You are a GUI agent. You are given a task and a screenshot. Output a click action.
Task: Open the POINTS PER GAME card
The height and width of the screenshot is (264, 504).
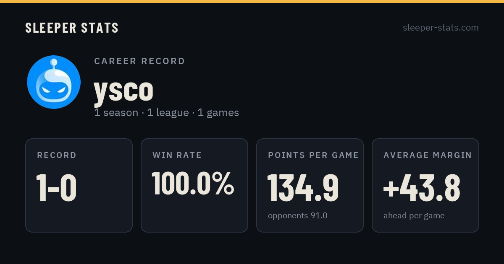tap(310, 185)
